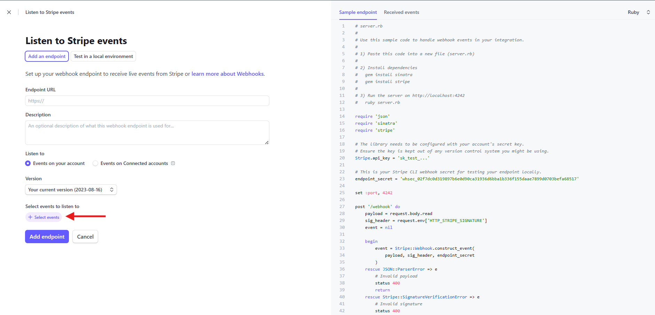Show the Sample endpoint code tab
Viewport: 655px width, 315px height.
[358, 12]
